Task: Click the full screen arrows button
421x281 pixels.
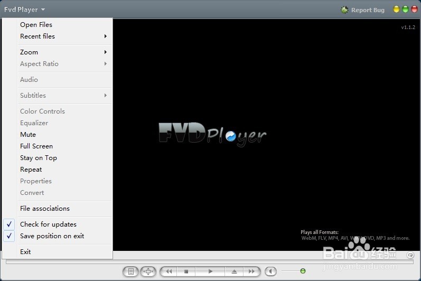Action: [x=148, y=271]
